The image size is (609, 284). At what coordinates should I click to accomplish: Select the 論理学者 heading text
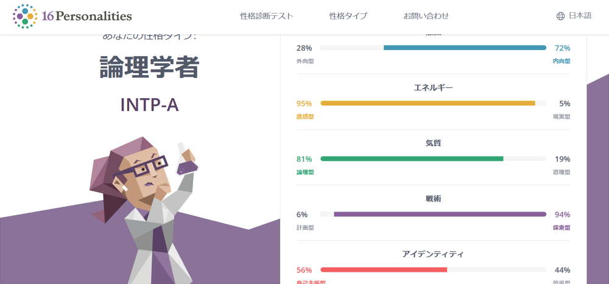pos(149,68)
